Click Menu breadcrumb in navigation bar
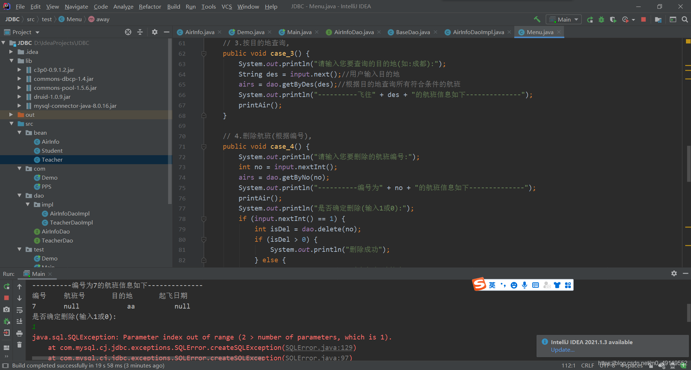This screenshot has width=691, height=370. [70, 19]
